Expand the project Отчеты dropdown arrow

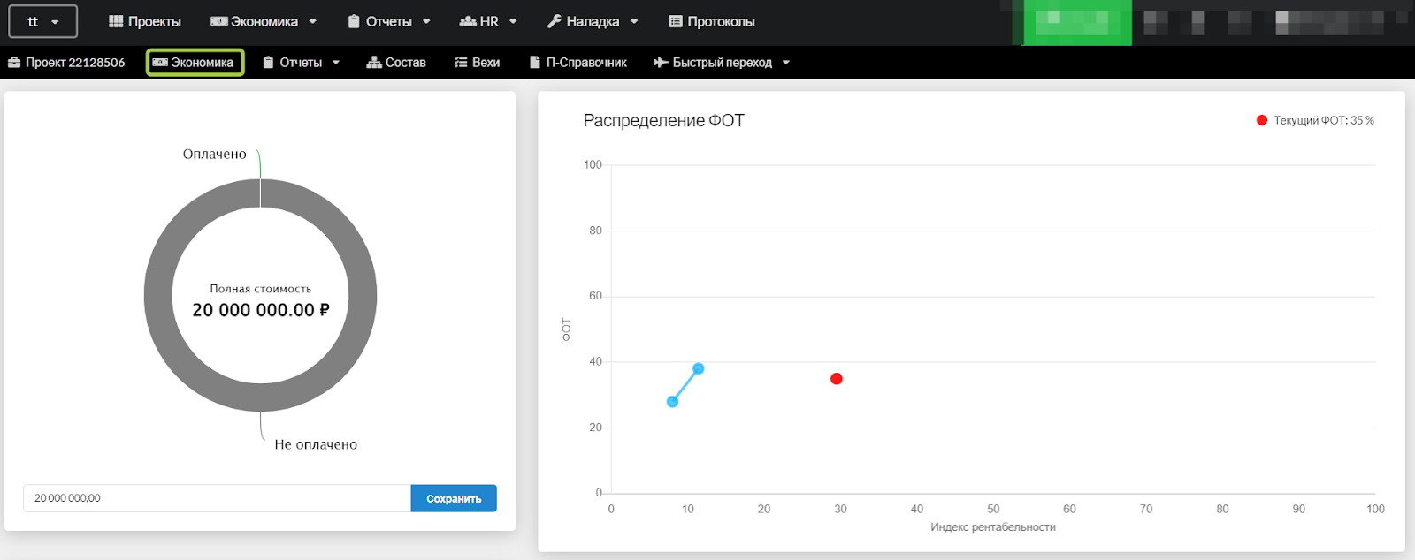336,64
